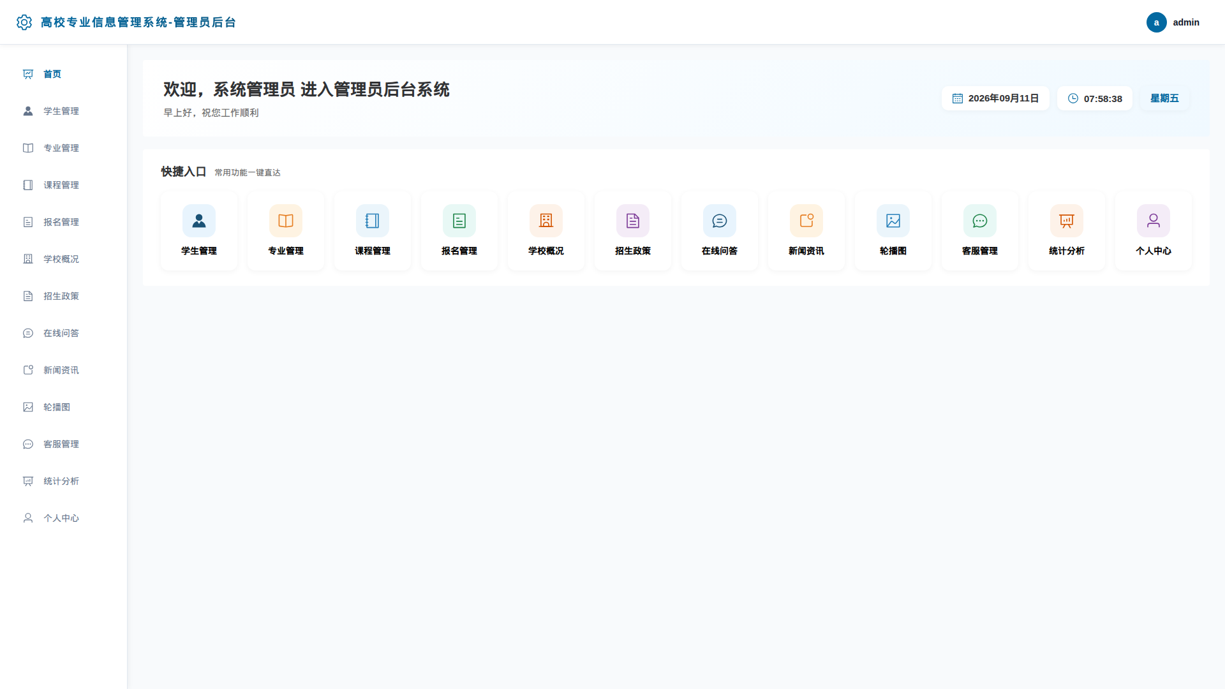The height and width of the screenshot is (689, 1225).
Task: Click the 专业管理 sidebar book icon
Action: (28, 148)
